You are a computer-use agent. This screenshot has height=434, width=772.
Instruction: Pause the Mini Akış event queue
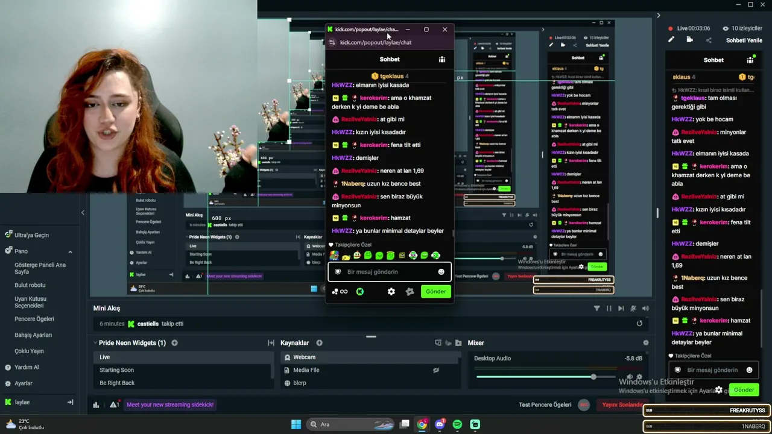(x=609, y=309)
